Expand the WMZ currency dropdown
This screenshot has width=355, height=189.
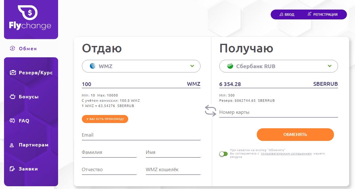192,66
